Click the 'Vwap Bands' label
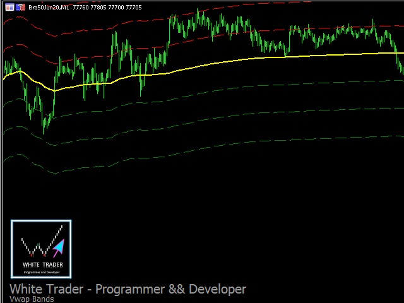The height and width of the screenshot is (303, 404). point(32,299)
